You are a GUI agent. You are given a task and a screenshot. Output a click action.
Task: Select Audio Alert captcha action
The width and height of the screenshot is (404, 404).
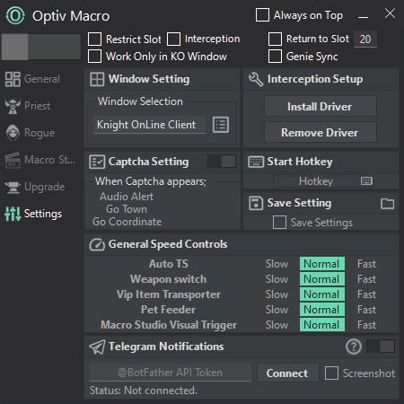click(x=127, y=197)
